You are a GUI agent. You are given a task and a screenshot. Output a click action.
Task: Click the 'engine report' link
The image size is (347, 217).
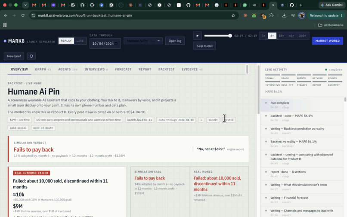(x=235, y=149)
